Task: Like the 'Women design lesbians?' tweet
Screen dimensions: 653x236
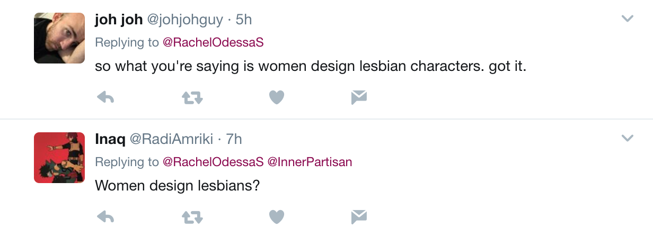Action: coord(277,216)
